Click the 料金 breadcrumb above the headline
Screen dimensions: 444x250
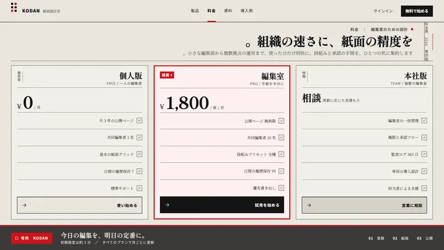(x=354, y=29)
